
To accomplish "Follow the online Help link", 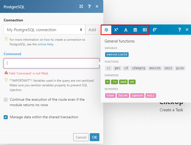I will [46, 44].
